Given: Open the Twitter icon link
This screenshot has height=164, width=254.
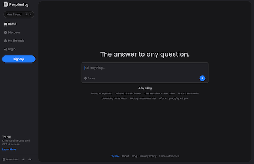Looking at the screenshot, I should pos(23,159).
